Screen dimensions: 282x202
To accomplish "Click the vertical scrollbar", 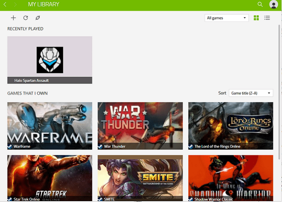I will pos(279,92).
